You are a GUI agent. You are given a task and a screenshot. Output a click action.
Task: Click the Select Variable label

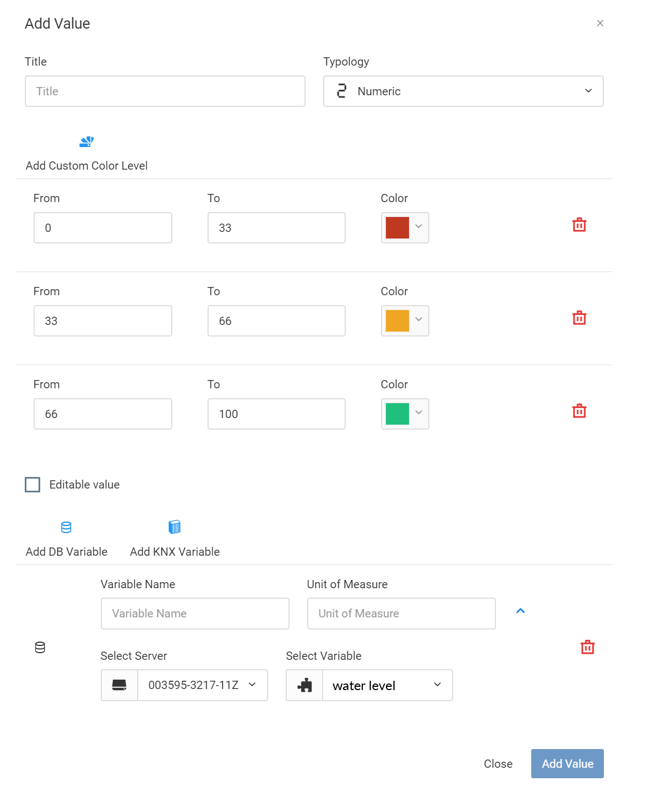click(x=324, y=656)
